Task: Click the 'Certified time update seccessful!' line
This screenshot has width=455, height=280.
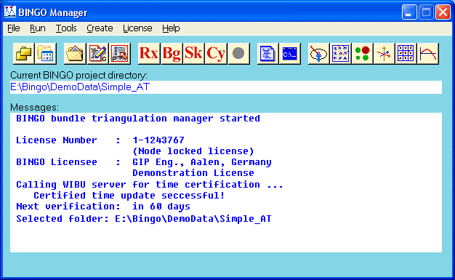Action: [129, 195]
